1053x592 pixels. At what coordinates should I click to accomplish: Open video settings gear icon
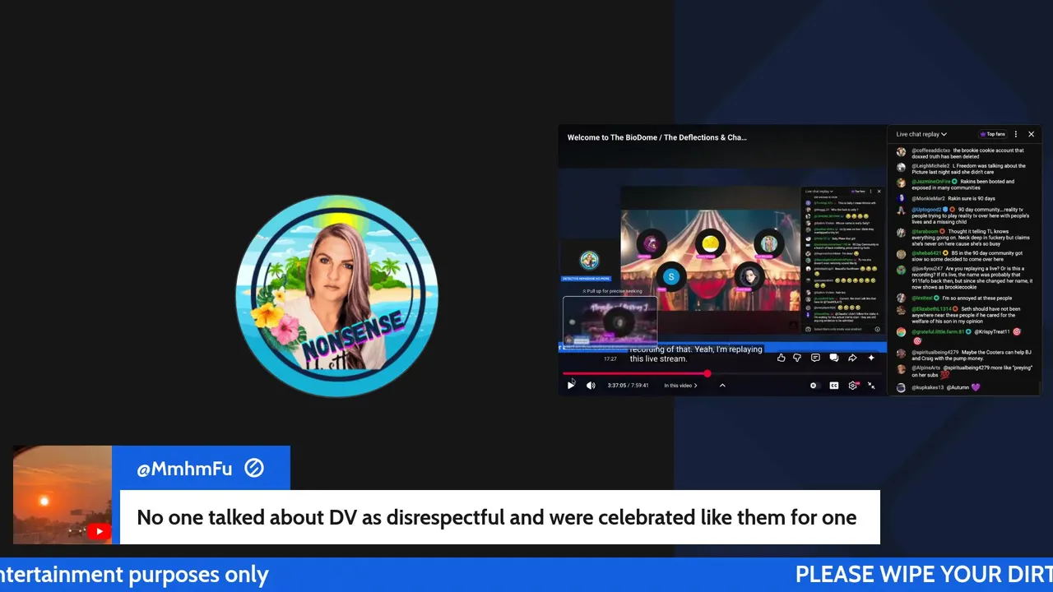pos(853,385)
